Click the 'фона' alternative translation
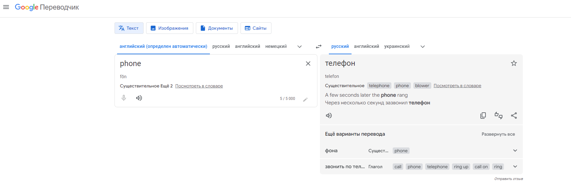571x195 pixels. coord(331,151)
